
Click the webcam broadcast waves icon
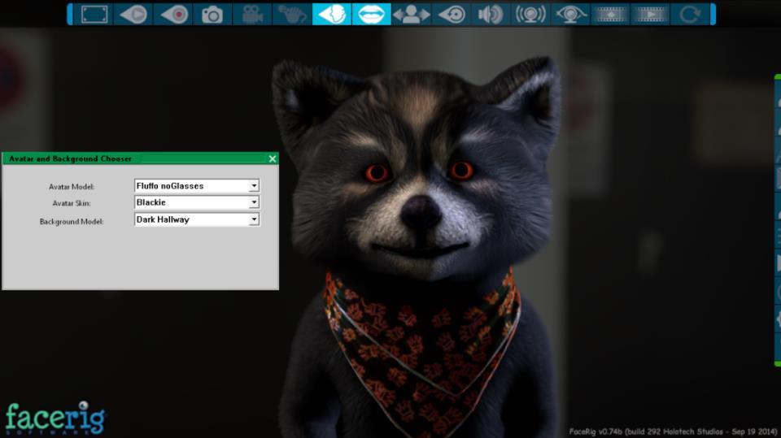click(530, 14)
